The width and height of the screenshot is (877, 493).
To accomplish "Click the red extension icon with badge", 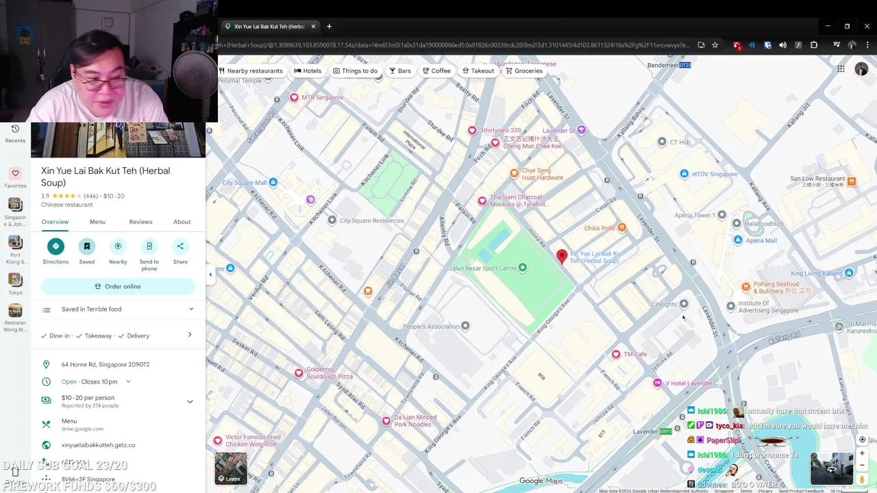I will click(737, 45).
